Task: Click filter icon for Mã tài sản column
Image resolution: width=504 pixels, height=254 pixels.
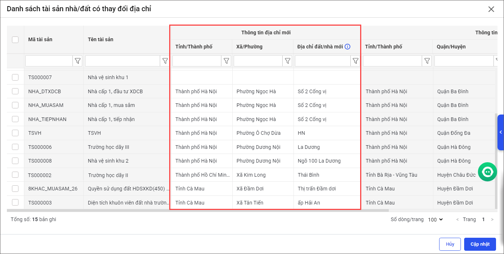Action: tap(78, 61)
